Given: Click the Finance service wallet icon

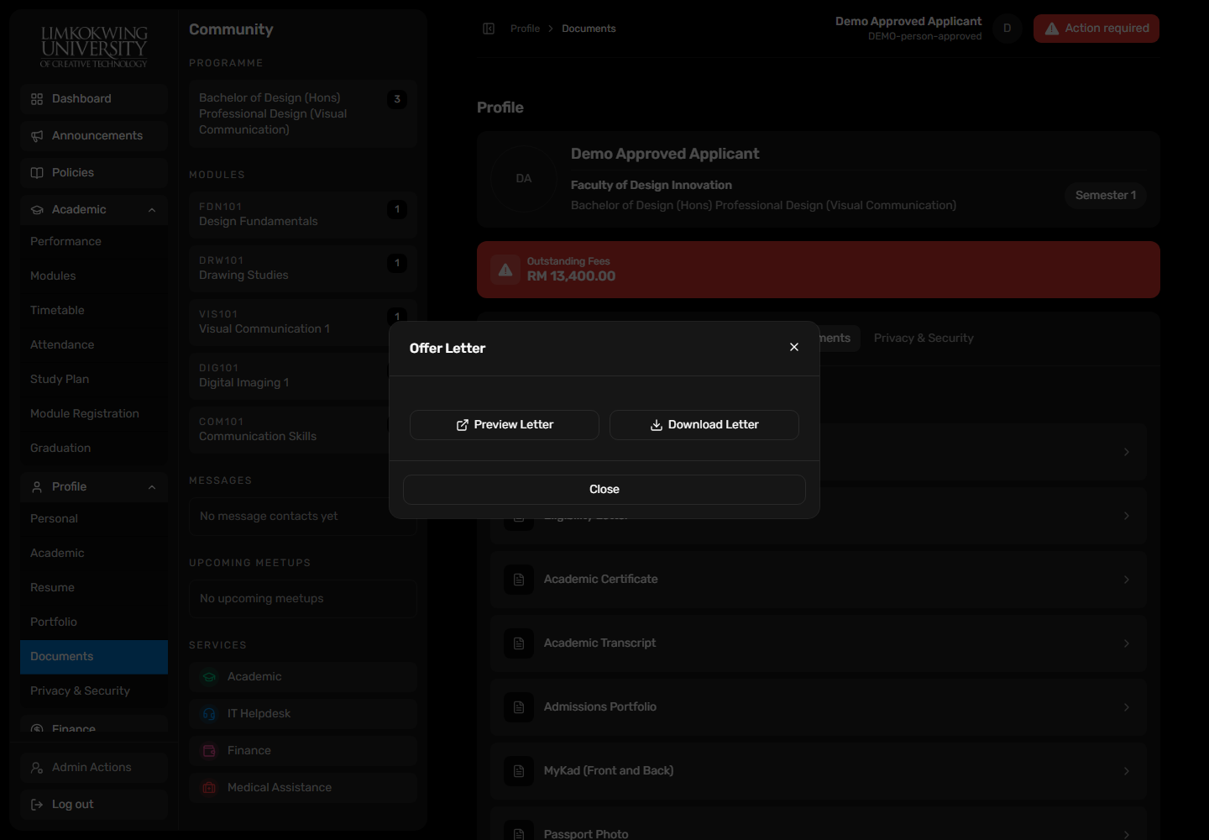Looking at the screenshot, I should [209, 751].
